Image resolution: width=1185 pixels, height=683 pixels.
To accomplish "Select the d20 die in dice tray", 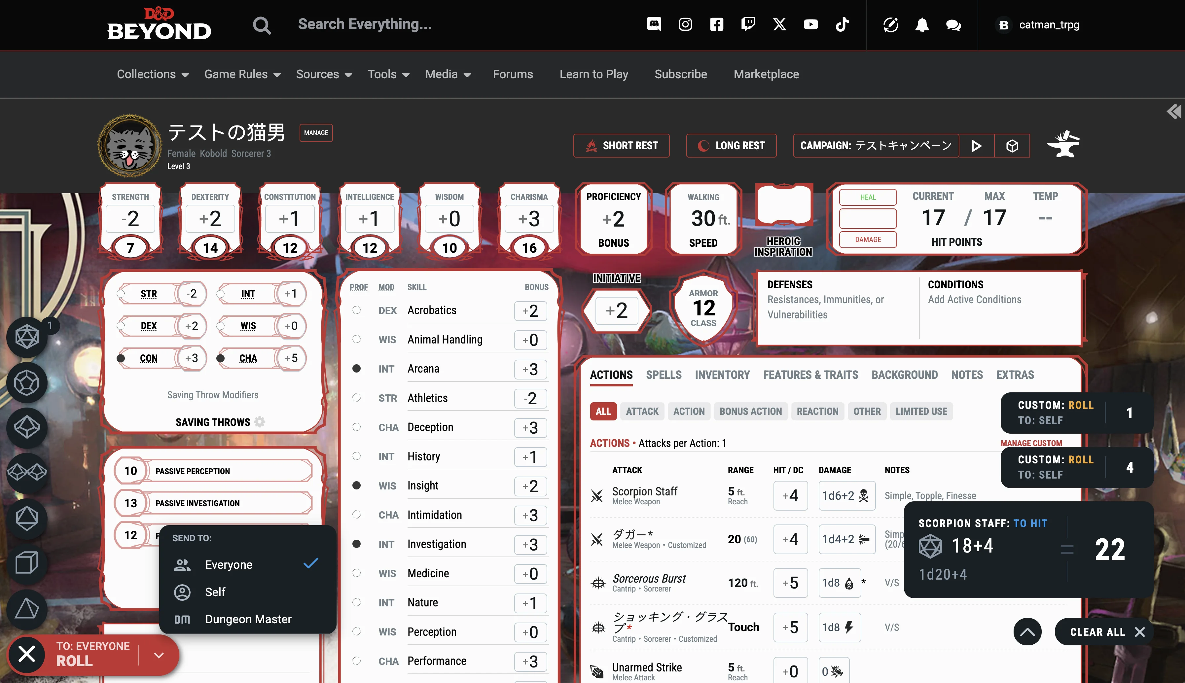I will 27,337.
